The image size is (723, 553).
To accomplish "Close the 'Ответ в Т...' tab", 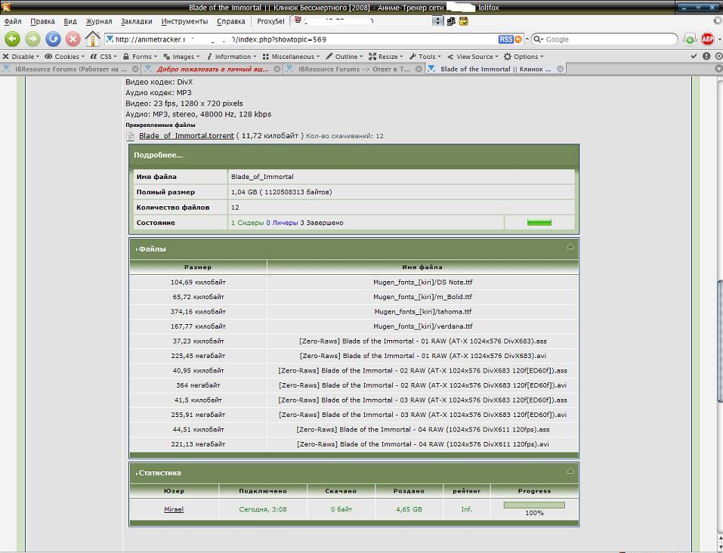I will pos(419,70).
